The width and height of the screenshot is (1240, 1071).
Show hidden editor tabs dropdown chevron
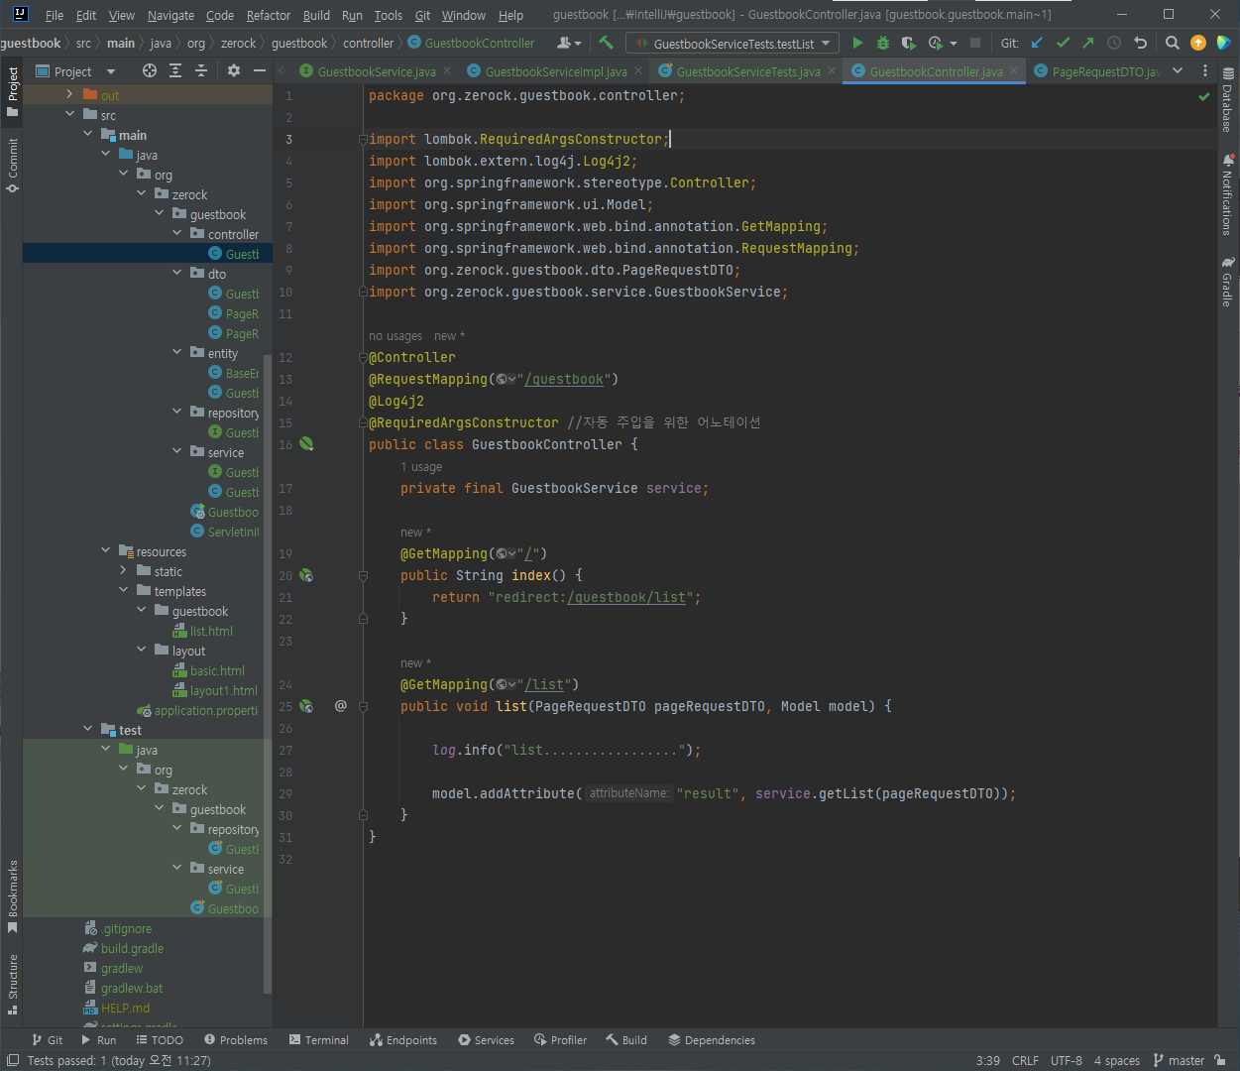click(1178, 70)
